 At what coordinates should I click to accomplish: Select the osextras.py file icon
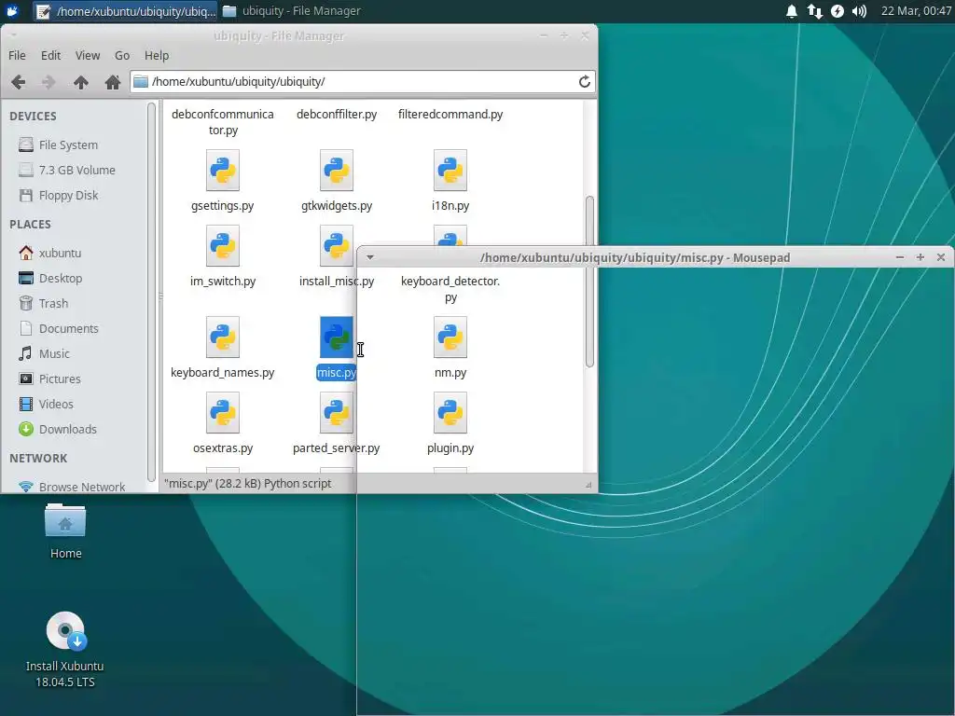coord(222,413)
